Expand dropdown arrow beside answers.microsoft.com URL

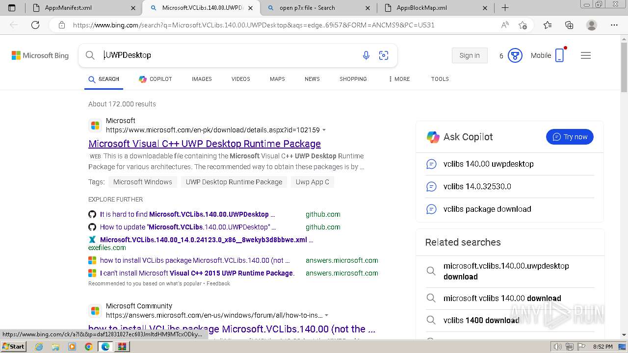327,316
